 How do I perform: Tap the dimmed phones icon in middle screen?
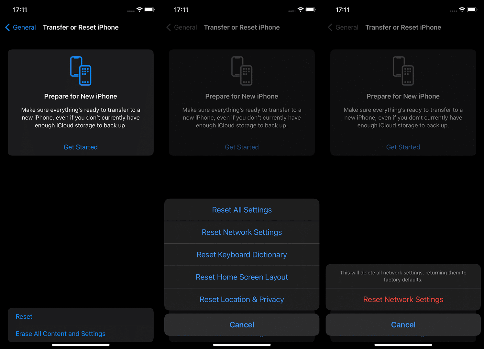pos(242,71)
